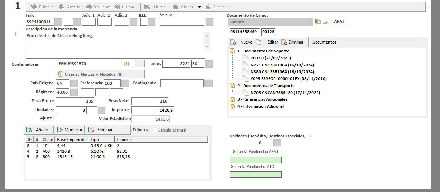The width and height of the screenshot is (440, 192).
Task: Go to the Siguiente record
Action: [x=89, y=7]
